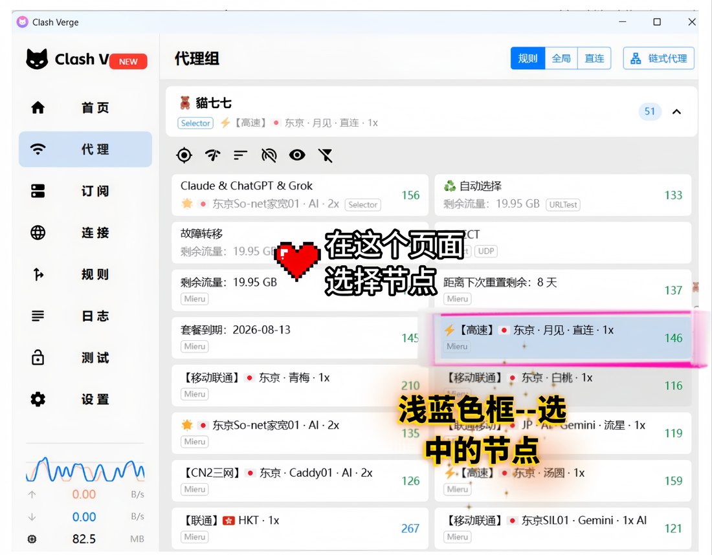
Task: Open 链式代理 chain proxy button
Action: pyautogui.click(x=658, y=58)
